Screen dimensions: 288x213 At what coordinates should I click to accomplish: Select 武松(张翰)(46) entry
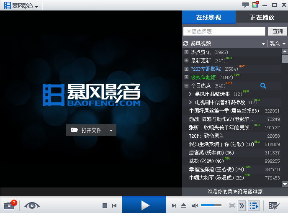pos(232,161)
